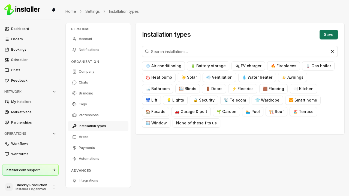Click the CP avatar for Checkly Production
The width and height of the screenshot is (349, 196).
(9, 187)
